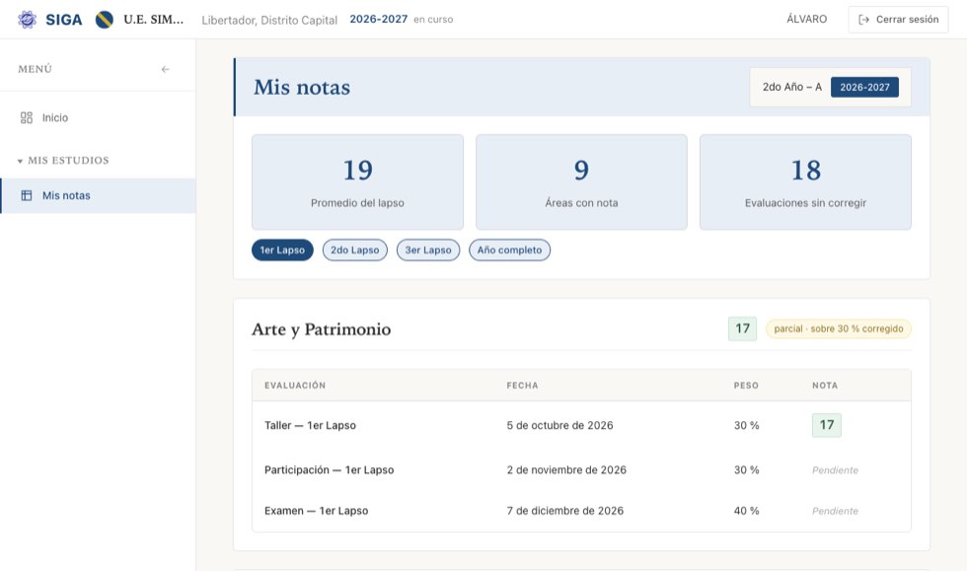
Task: Click the SIGA logo icon
Action: [x=27, y=19]
